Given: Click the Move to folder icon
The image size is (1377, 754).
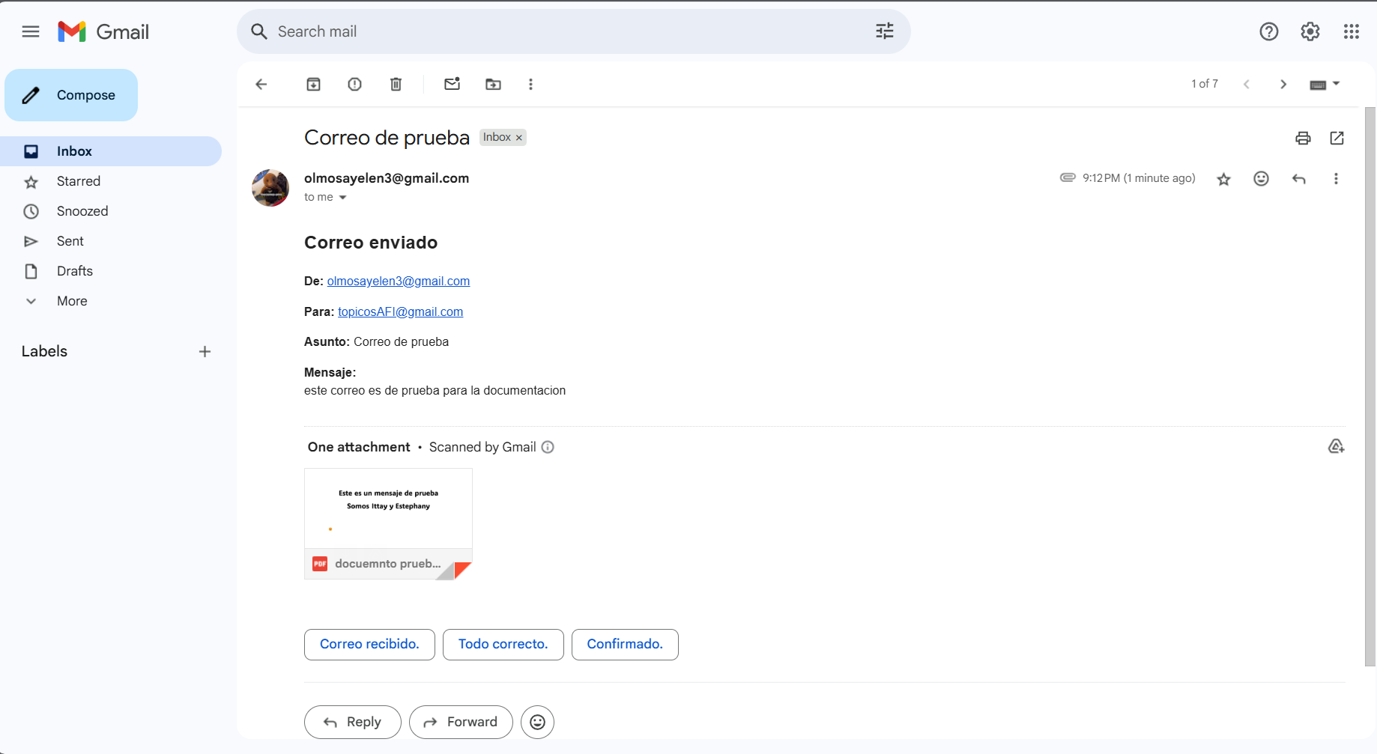Looking at the screenshot, I should click(493, 84).
